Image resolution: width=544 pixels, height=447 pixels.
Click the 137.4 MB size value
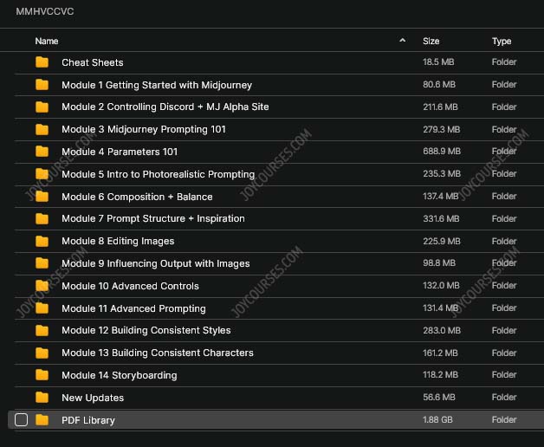pos(441,197)
